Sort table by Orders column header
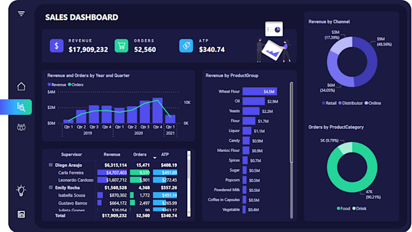Image resolution: width=412 pixels, height=232 pixels. point(140,154)
